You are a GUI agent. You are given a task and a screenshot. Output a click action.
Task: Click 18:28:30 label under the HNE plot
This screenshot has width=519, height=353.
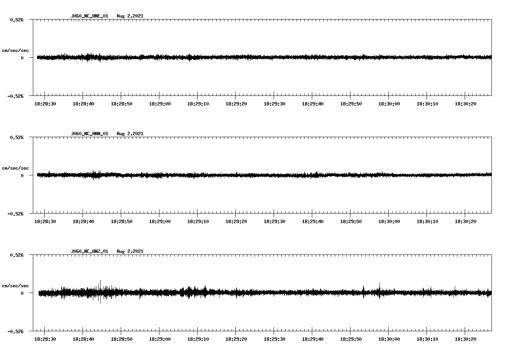coord(45,104)
